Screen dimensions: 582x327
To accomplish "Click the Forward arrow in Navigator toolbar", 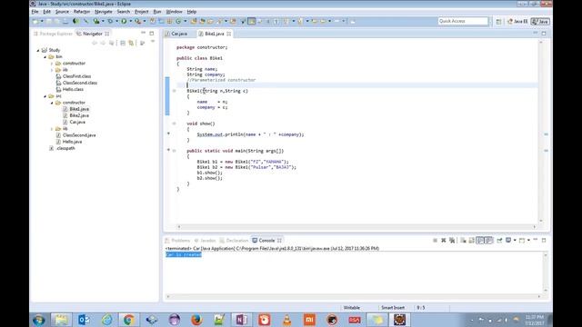I will click(x=103, y=43).
